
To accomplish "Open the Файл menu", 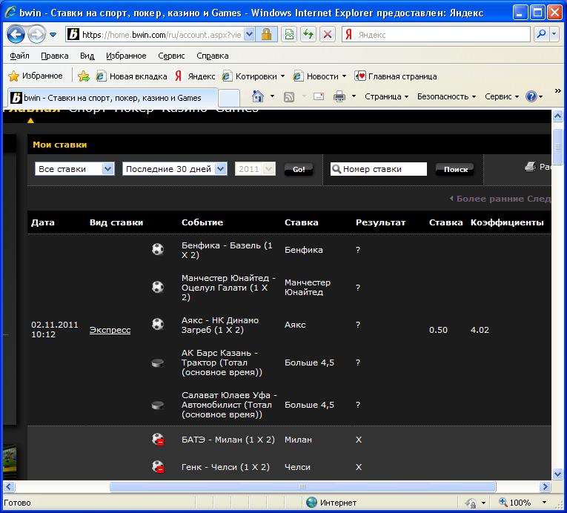I will (19, 56).
